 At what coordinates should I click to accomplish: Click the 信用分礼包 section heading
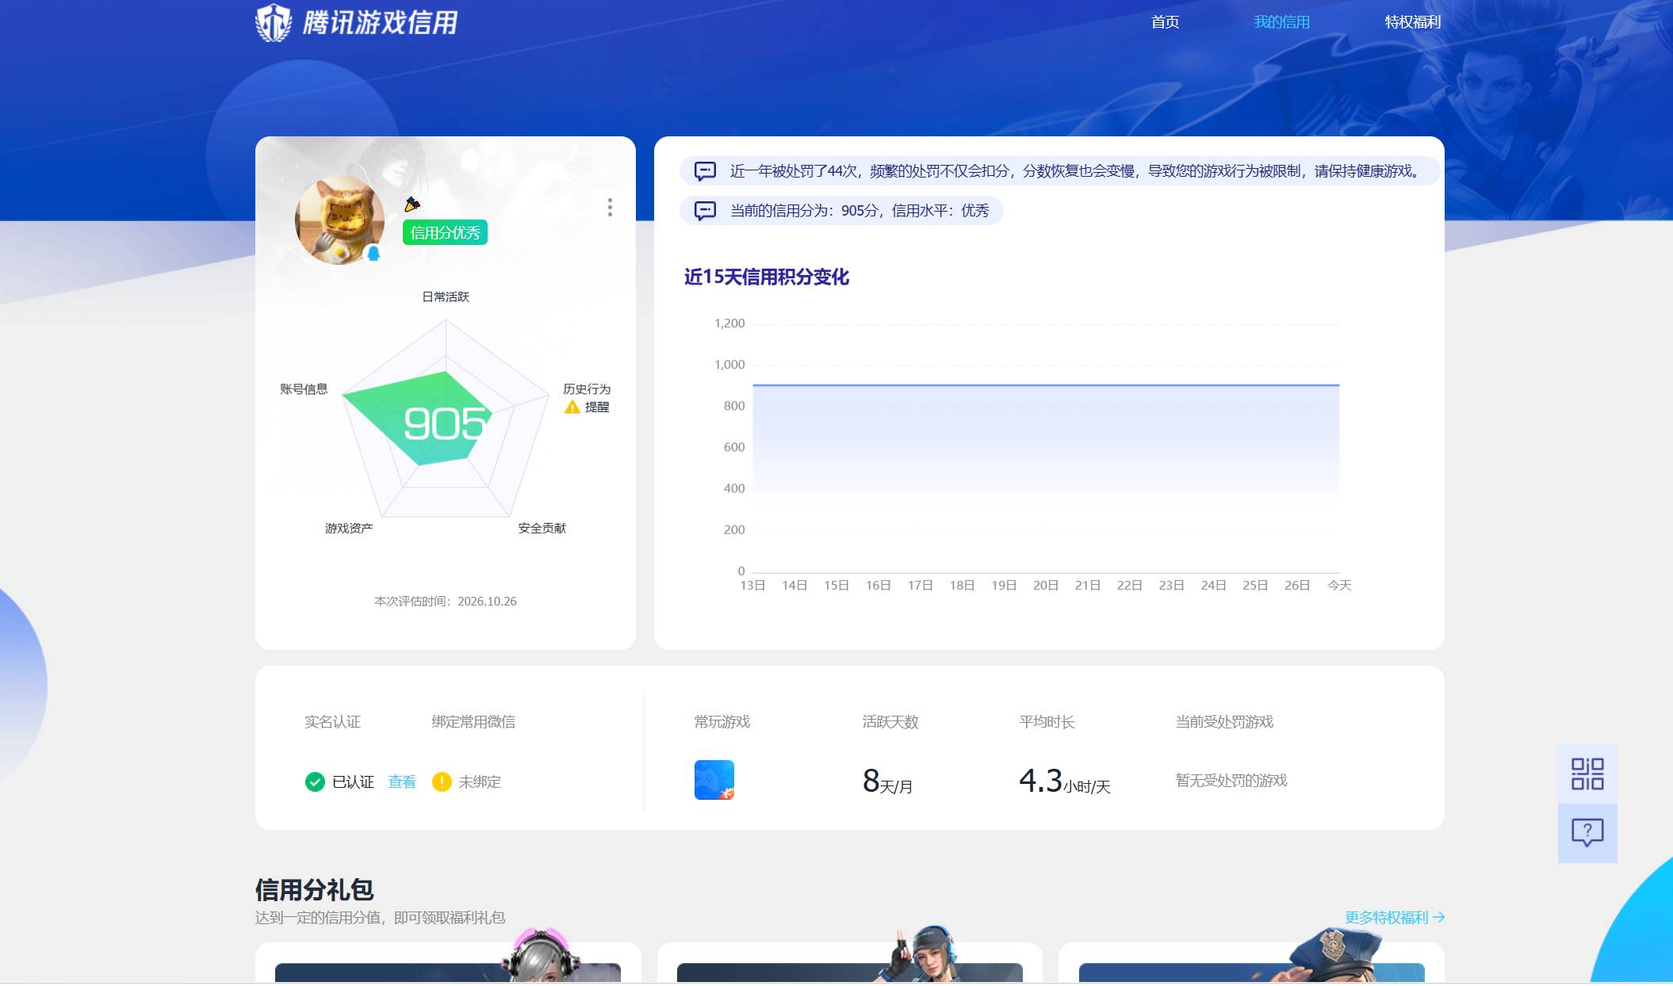(314, 890)
